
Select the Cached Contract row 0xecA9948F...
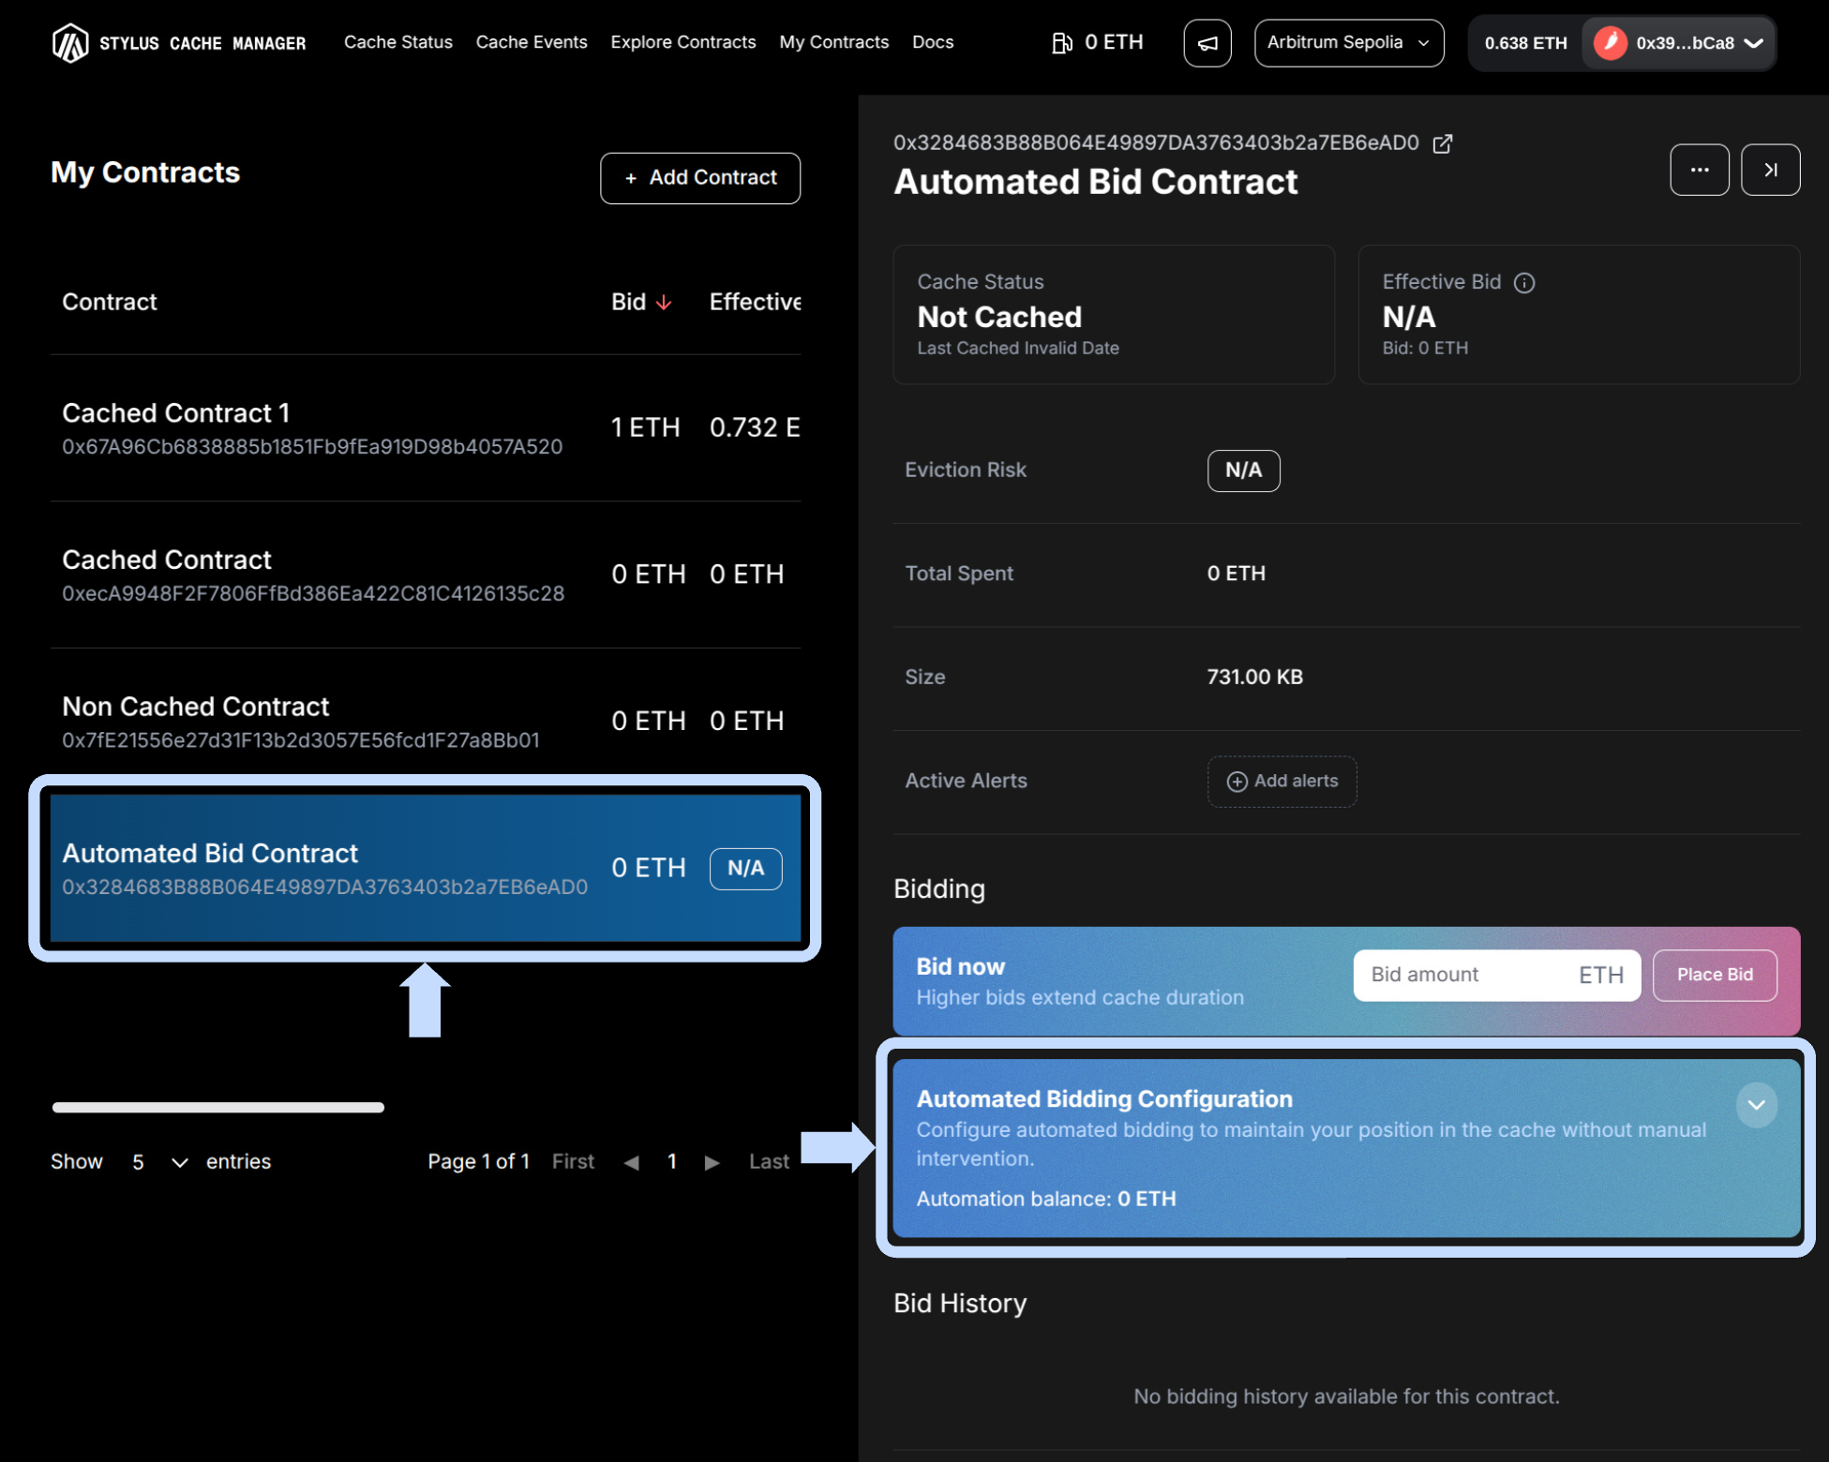pyautogui.click(x=426, y=575)
